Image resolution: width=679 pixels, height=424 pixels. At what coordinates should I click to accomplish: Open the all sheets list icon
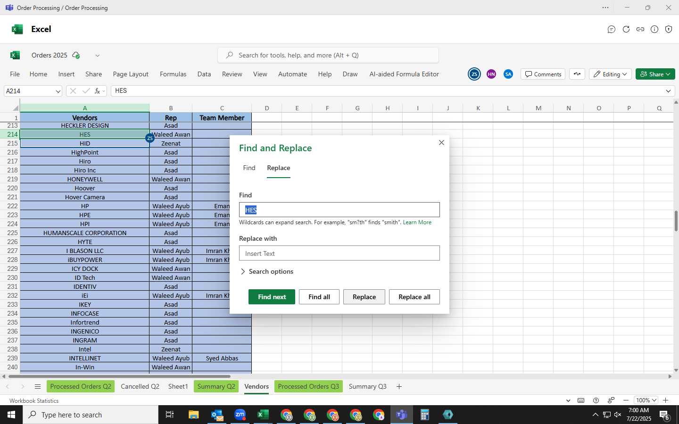tap(38, 387)
